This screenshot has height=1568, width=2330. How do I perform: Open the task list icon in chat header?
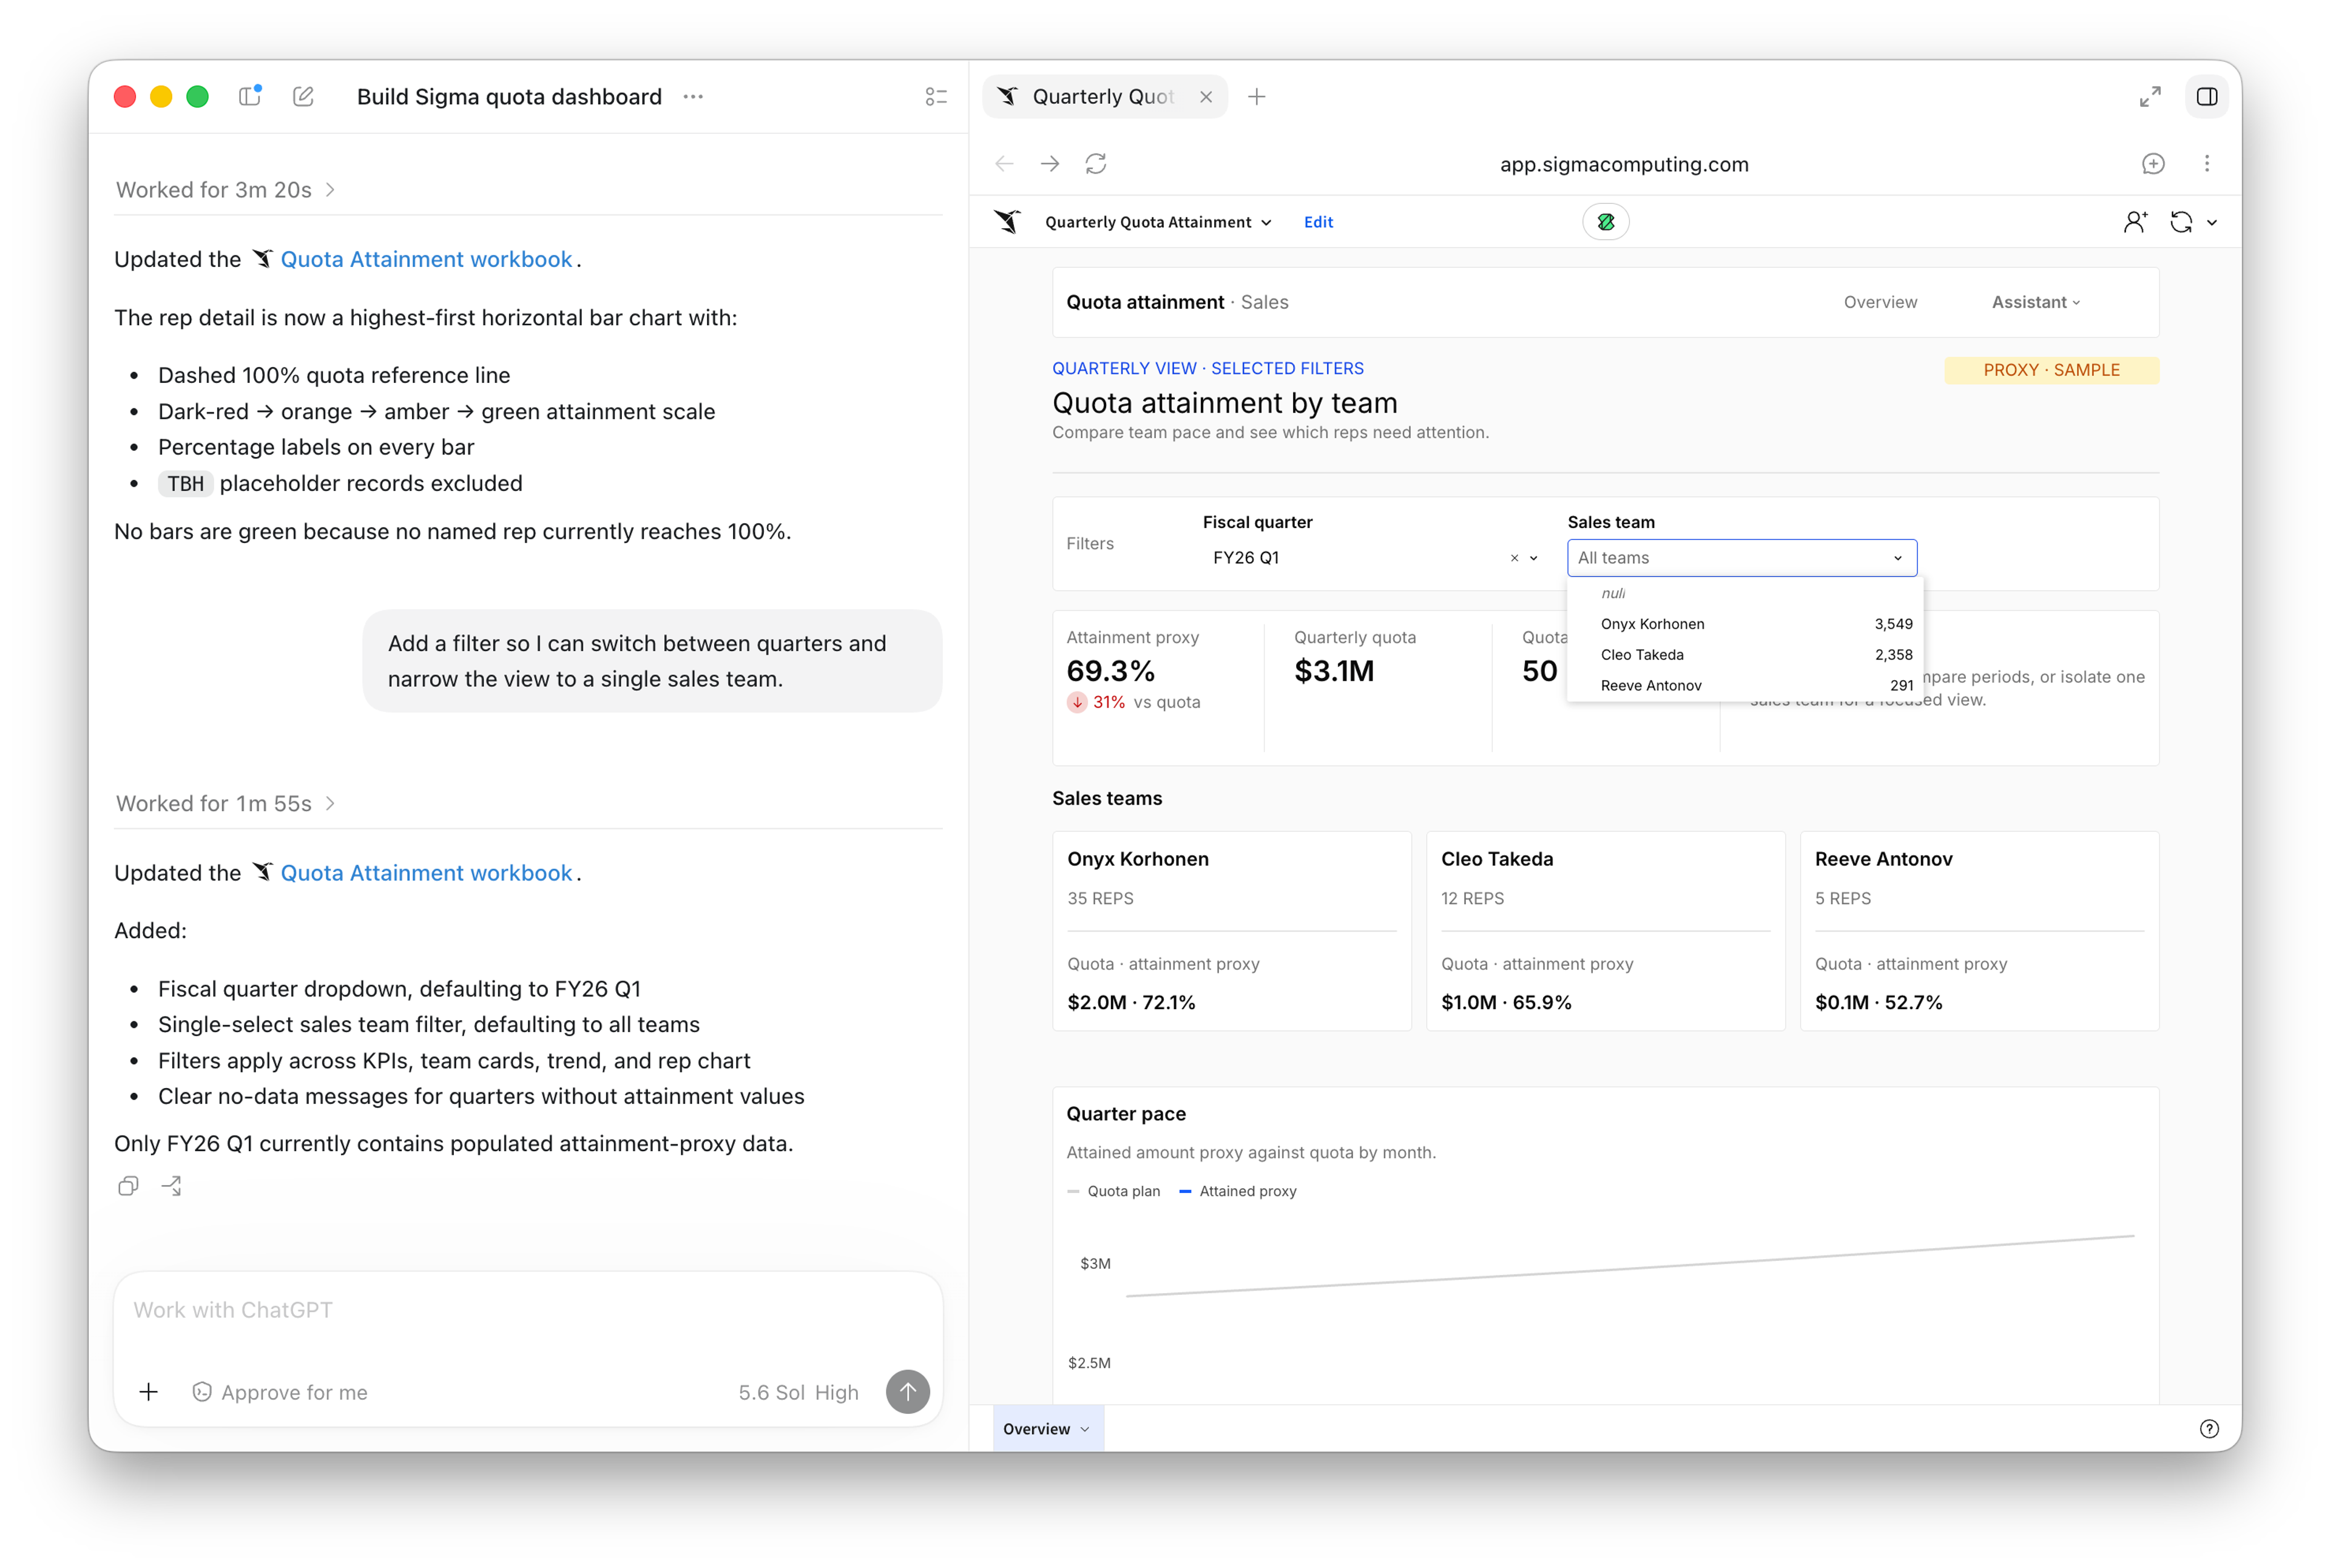click(x=936, y=97)
